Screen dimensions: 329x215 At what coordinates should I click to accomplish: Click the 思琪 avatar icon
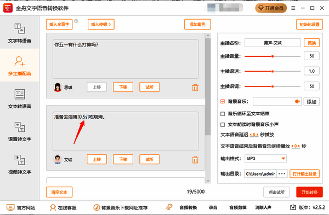(x=58, y=88)
